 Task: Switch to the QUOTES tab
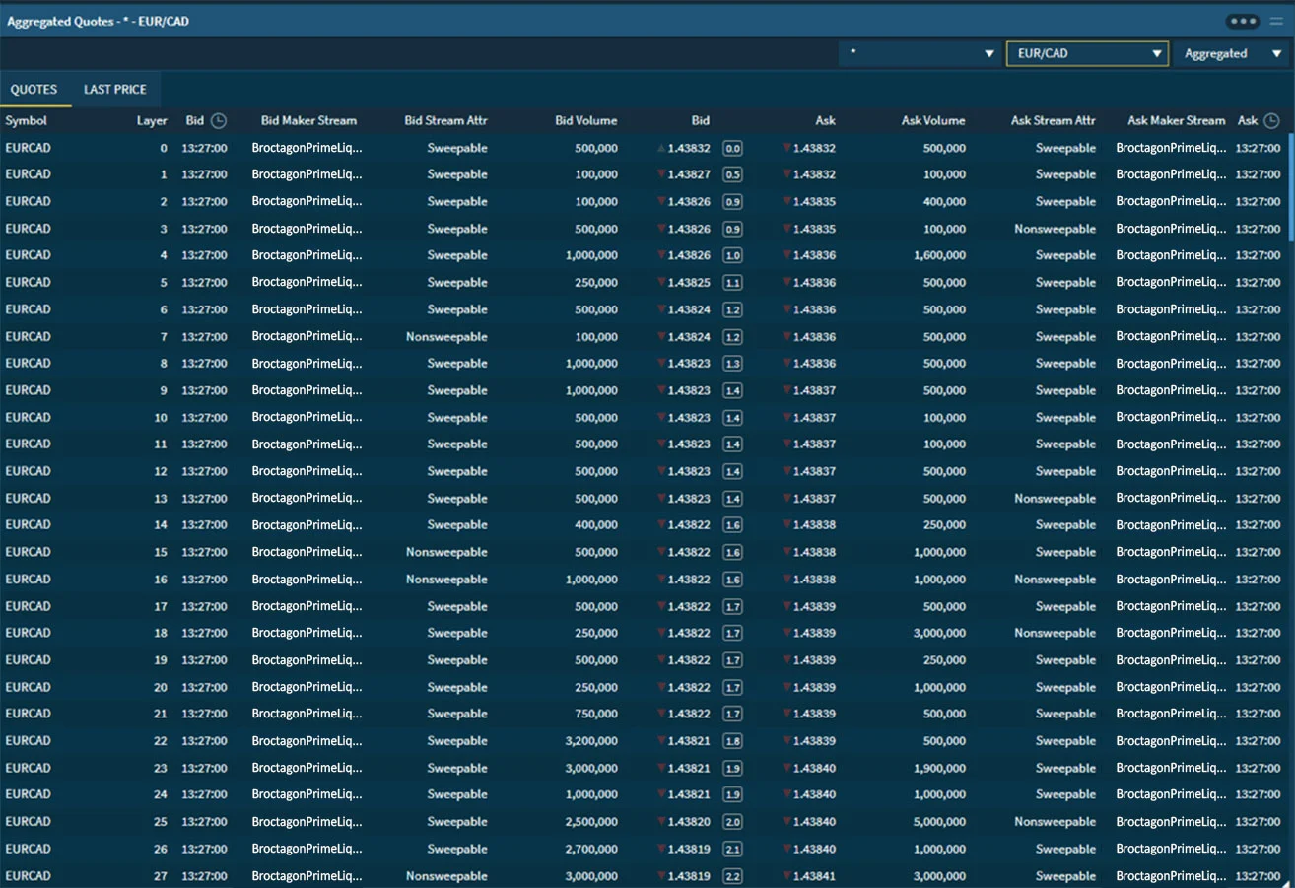pos(34,89)
